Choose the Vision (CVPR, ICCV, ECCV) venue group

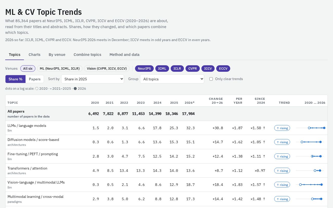(107, 69)
